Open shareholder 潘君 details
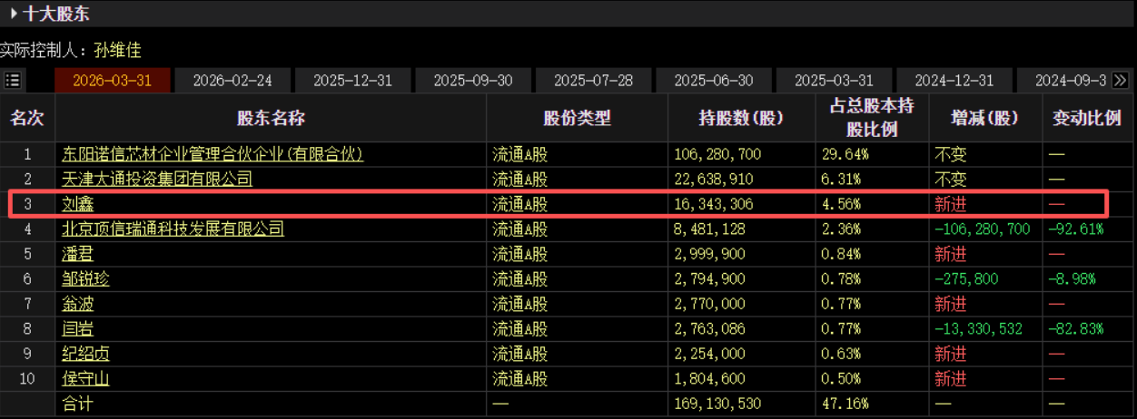 point(78,254)
